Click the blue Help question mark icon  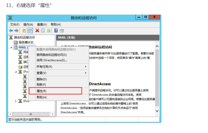(x=56, y=30)
